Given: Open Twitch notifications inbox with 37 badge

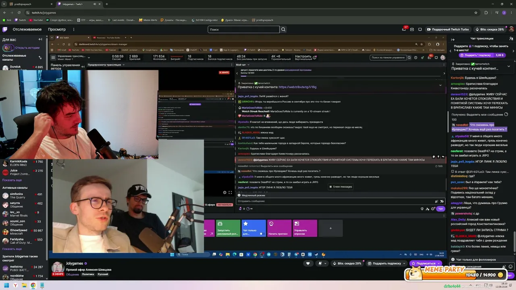Looking at the screenshot, I should 404,29.
